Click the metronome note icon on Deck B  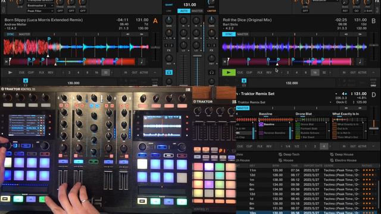[360, 61]
